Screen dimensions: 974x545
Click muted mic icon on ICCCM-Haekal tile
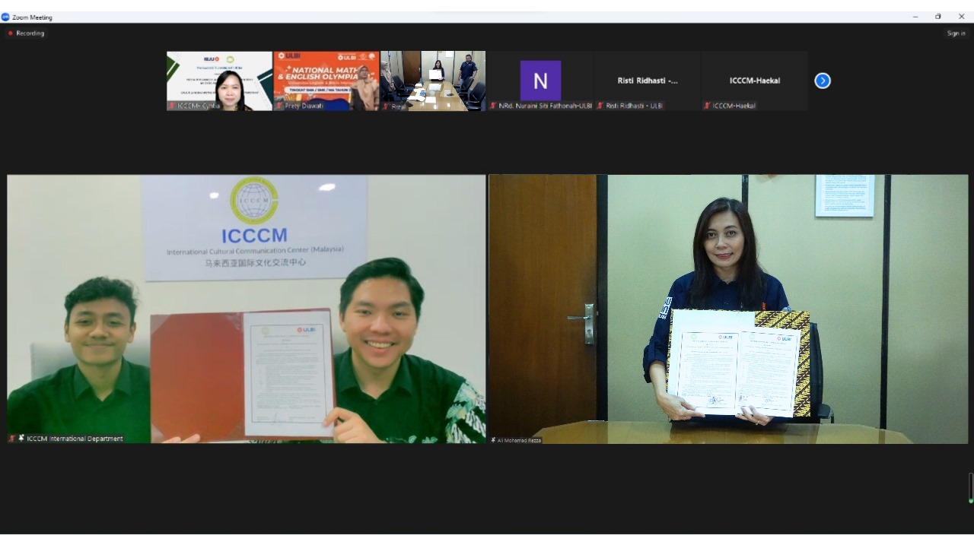[x=708, y=106]
